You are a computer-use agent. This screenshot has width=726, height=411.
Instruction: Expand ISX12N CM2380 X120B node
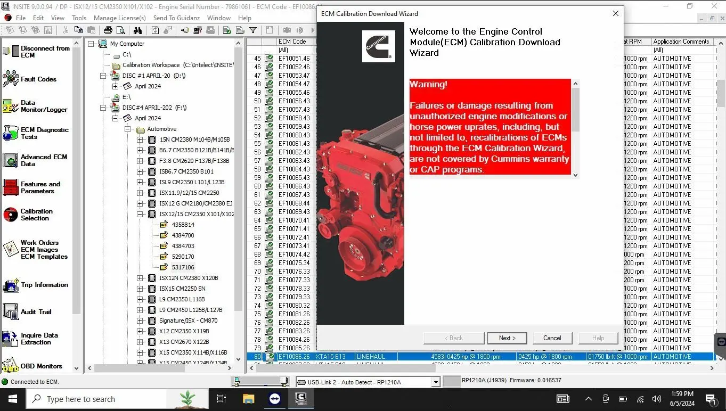tap(140, 278)
